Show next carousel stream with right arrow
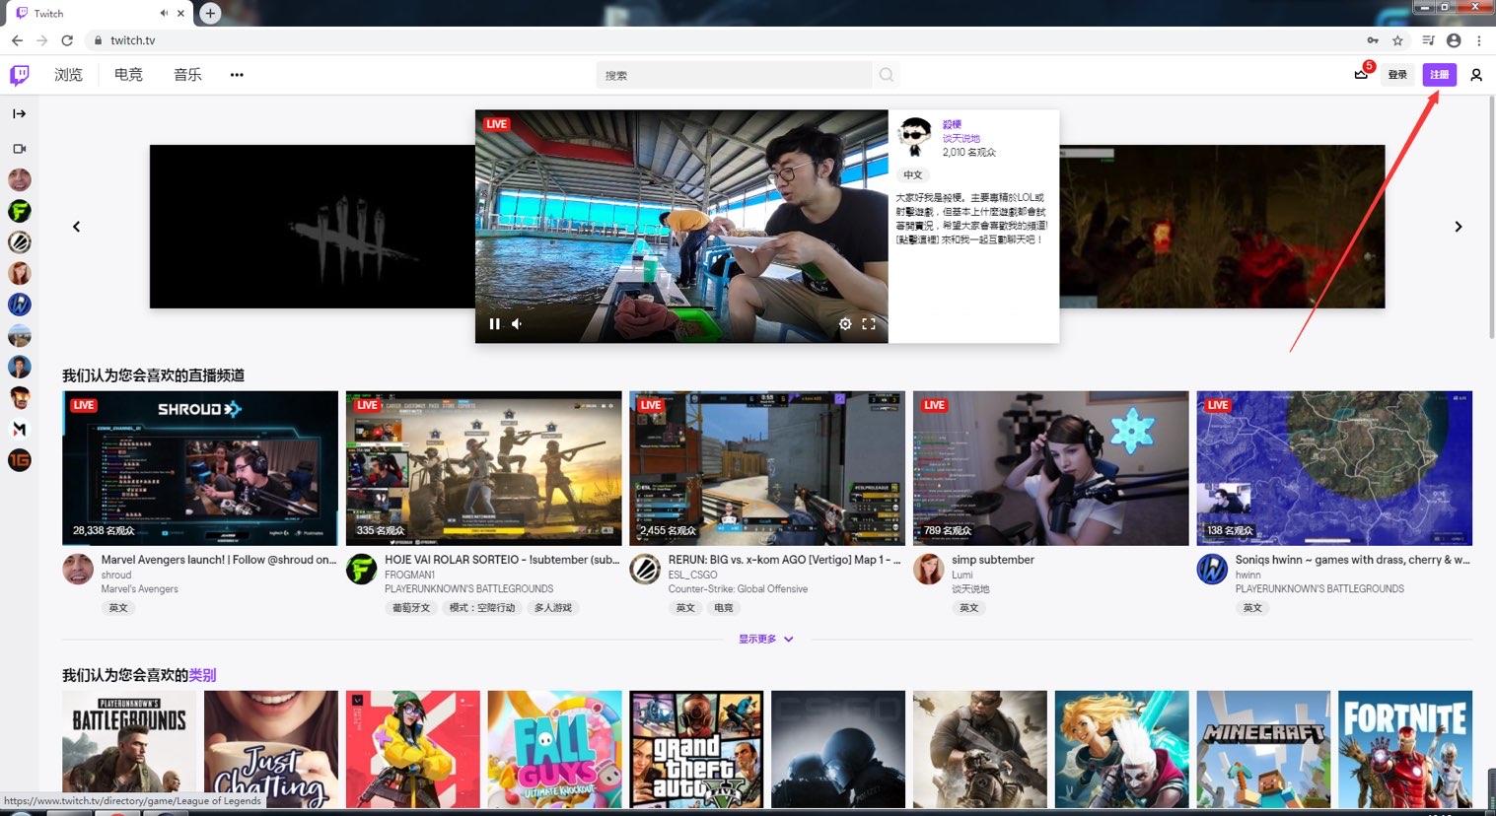1496x816 pixels. pyautogui.click(x=1459, y=227)
